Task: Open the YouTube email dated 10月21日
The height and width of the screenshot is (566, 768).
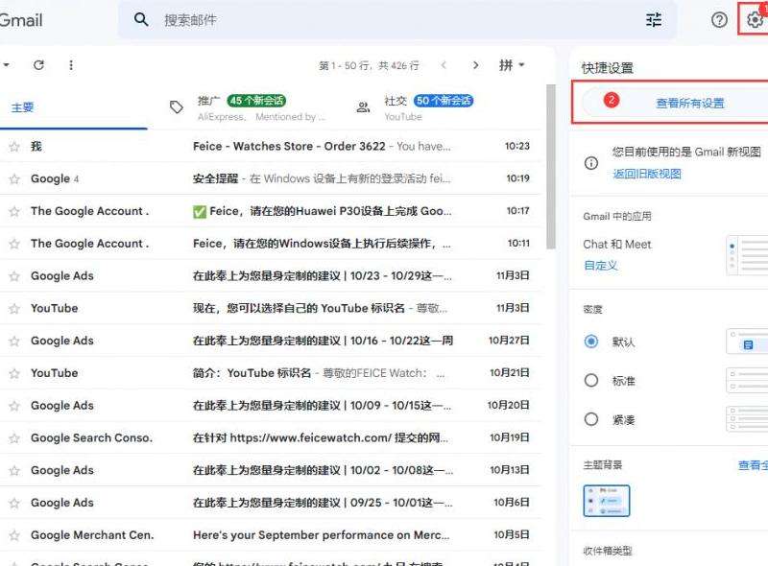Action: point(272,373)
